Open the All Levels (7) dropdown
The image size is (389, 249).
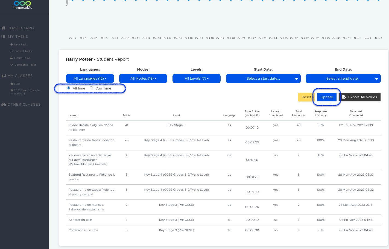tap(197, 79)
